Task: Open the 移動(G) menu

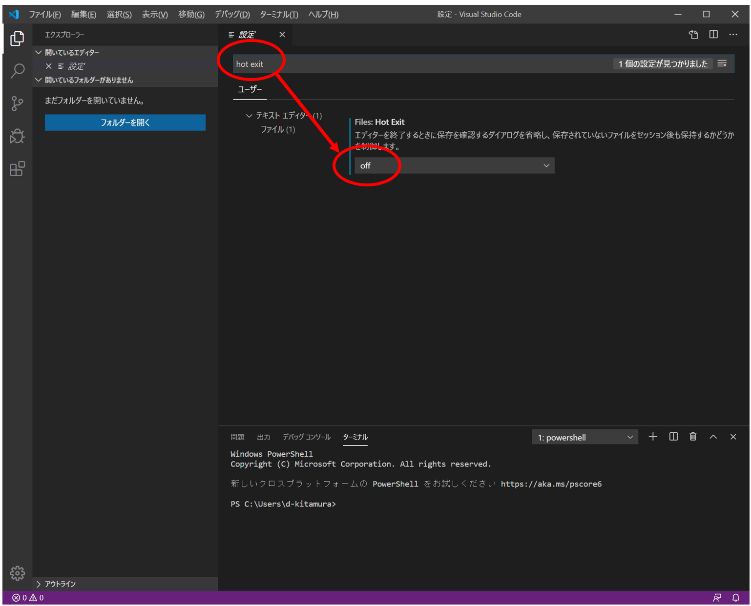Action: (191, 15)
